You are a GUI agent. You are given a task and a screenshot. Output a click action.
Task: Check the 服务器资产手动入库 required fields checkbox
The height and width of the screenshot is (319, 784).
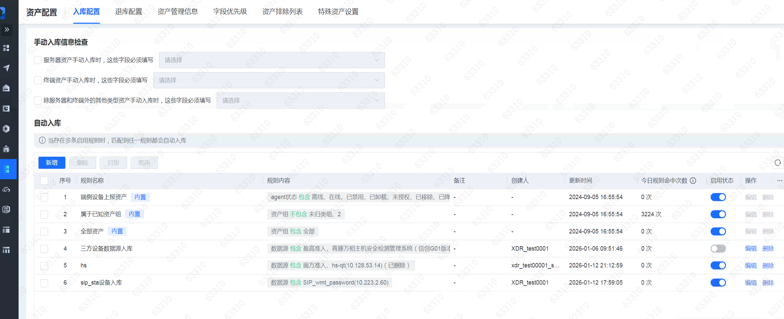click(x=38, y=60)
